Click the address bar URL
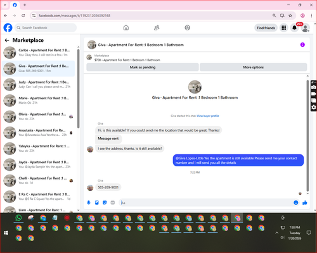Viewport: 317px width, 253px height. (x=74, y=16)
